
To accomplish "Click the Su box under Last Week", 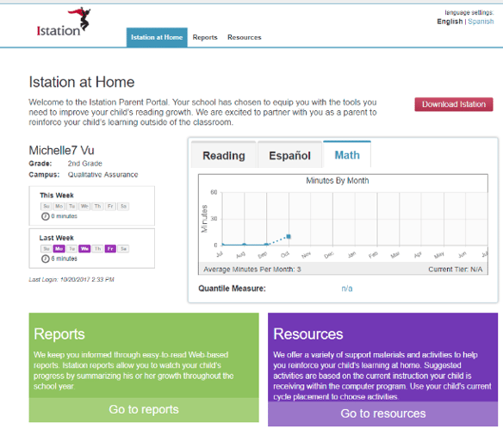I will click(47, 249).
